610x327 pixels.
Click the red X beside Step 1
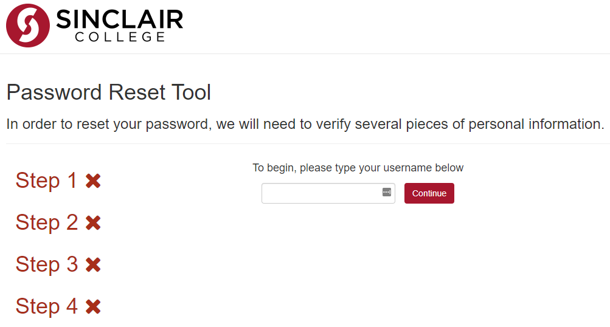click(x=93, y=181)
